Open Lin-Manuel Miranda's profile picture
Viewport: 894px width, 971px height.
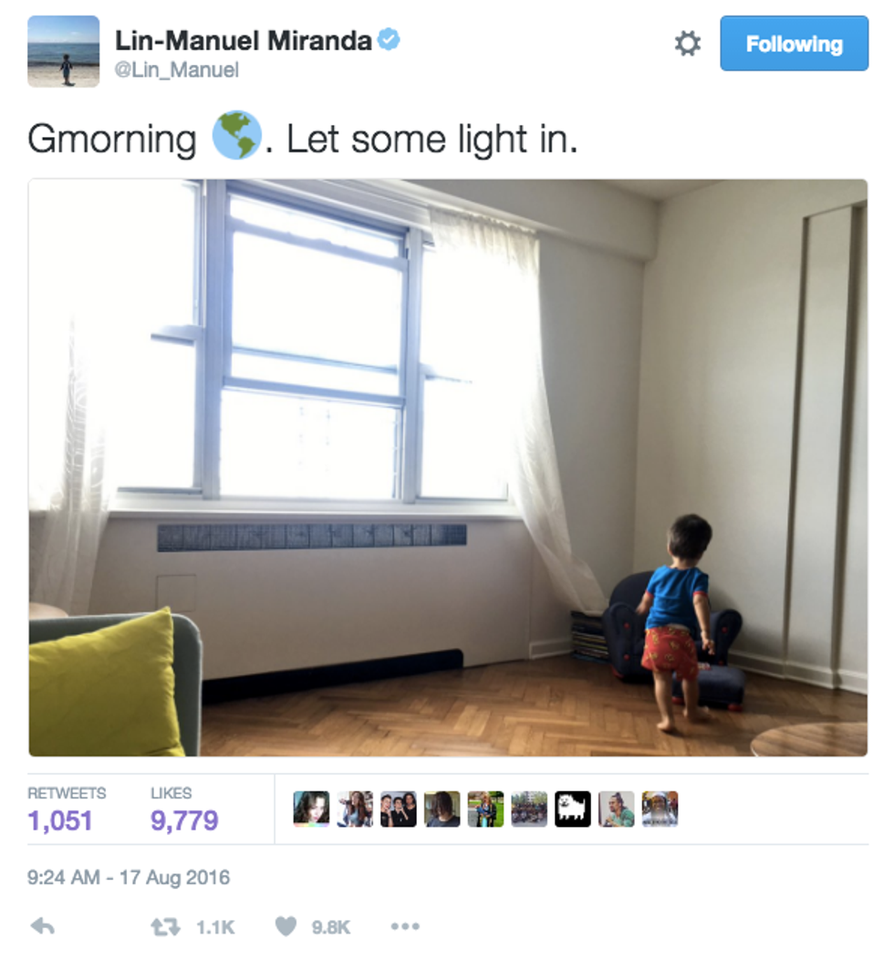click(x=63, y=51)
